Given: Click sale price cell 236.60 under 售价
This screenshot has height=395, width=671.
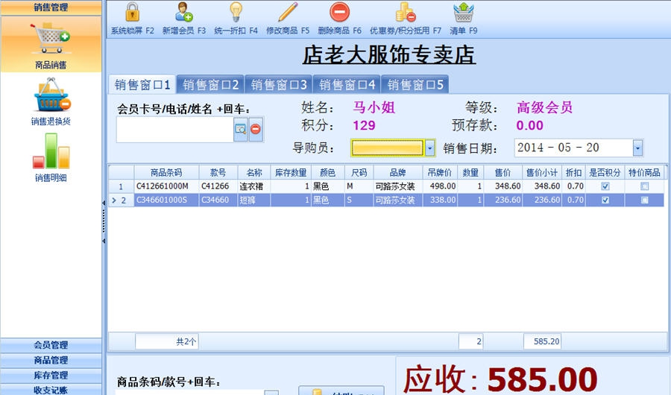Looking at the screenshot, I should (x=503, y=200).
